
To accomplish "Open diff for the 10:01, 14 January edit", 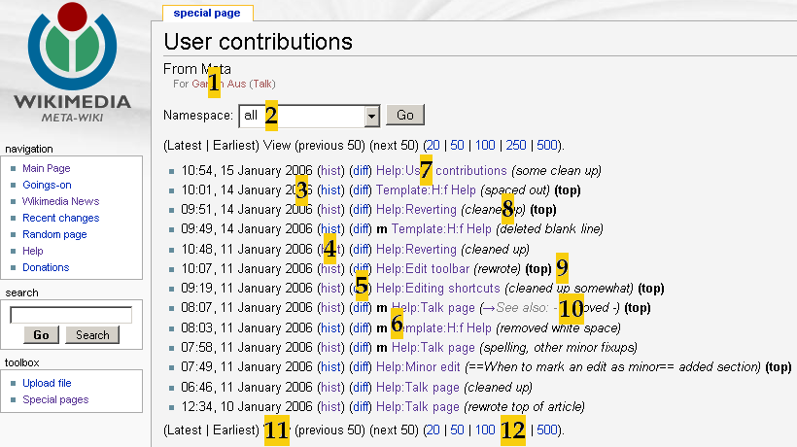I will (361, 190).
